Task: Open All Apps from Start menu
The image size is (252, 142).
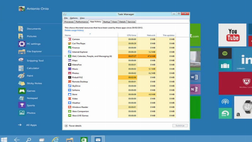Action: 27,125
